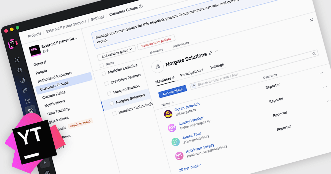The image size is (331, 174).
Task: Click magnifier icon in the top search box
Action: click(314, 54)
